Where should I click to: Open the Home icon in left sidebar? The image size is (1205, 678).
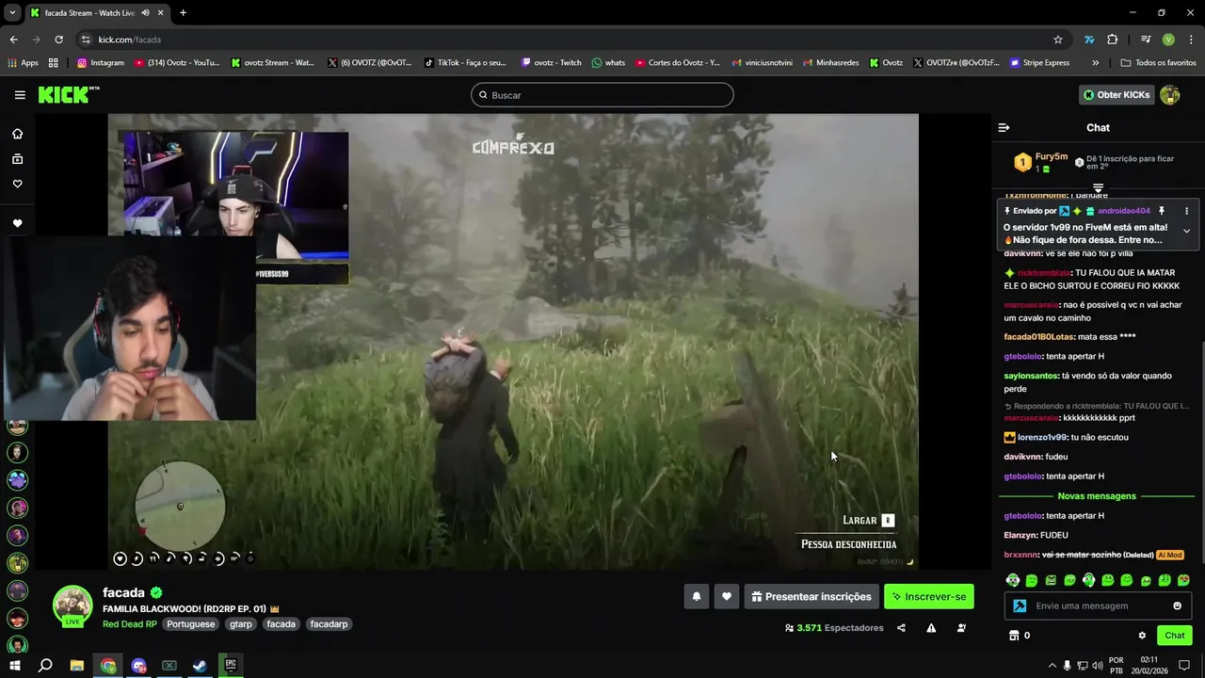tap(17, 134)
